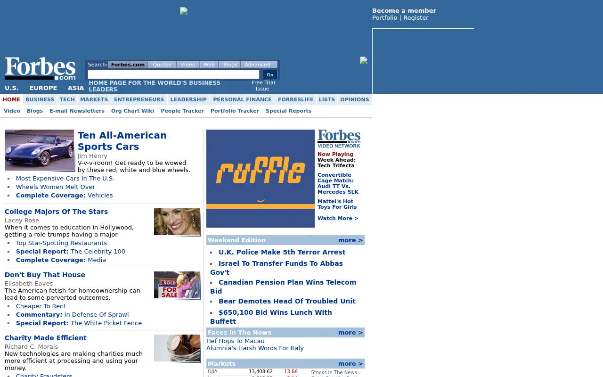Switch to the EUROPE edition
The image size is (603, 377).
(43, 88)
